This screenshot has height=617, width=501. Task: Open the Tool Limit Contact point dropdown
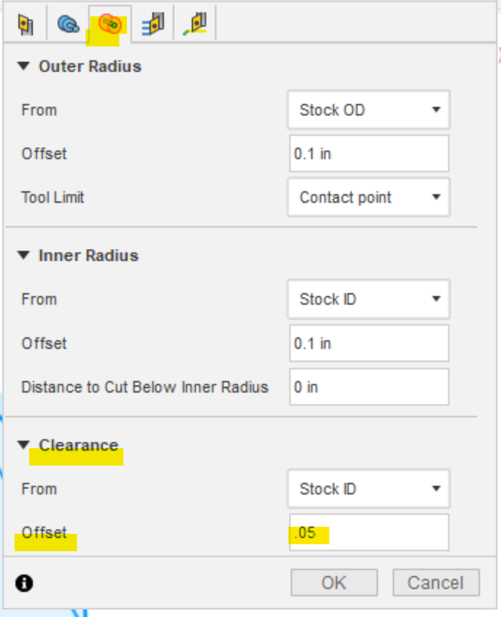pyautogui.click(x=368, y=197)
